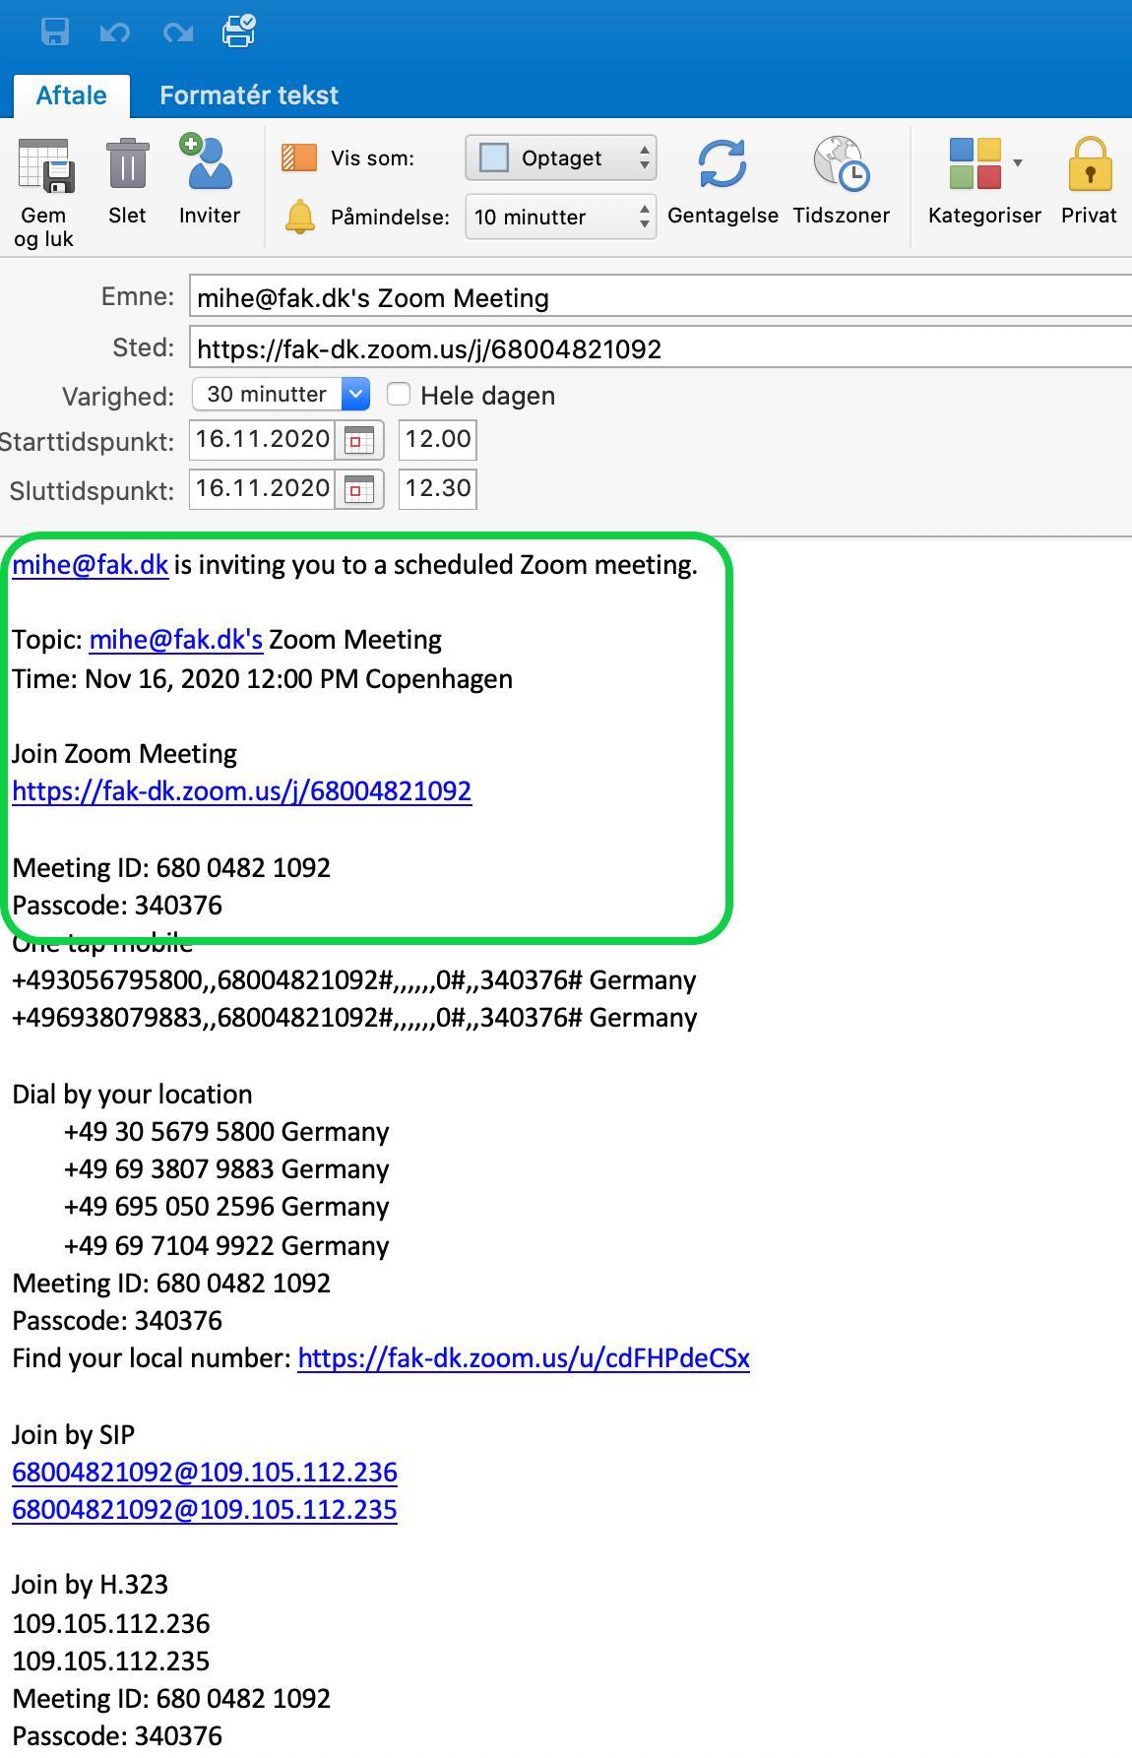Click the 'Time: Nov 16, 2020 12:00 PM Copenhagen' line

[263, 679]
